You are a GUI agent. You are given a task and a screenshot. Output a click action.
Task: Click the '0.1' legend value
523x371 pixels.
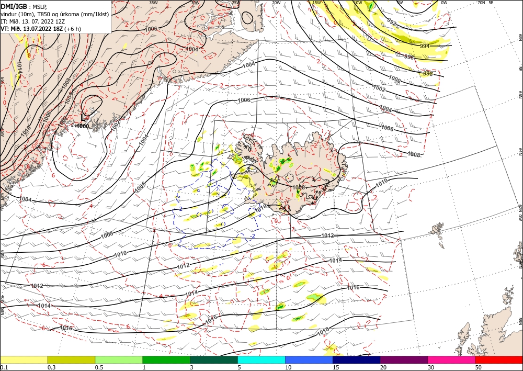point(3,367)
